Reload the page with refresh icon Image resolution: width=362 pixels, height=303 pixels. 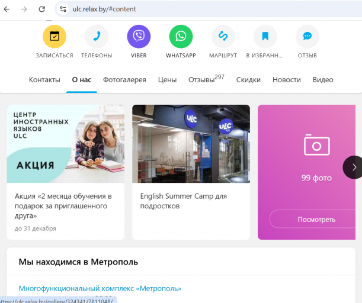pyautogui.click(x=41, y=9)
